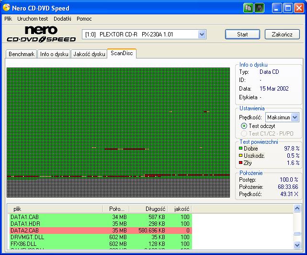Click the 580.696 KB length value

tap(152, 230)
